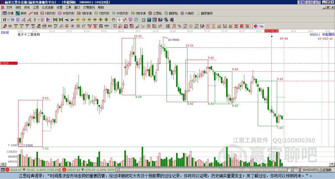This screenshot has height=179, width=335.
Task: Click the 3124.67 Shanghai index value
Action: [16, 170]
